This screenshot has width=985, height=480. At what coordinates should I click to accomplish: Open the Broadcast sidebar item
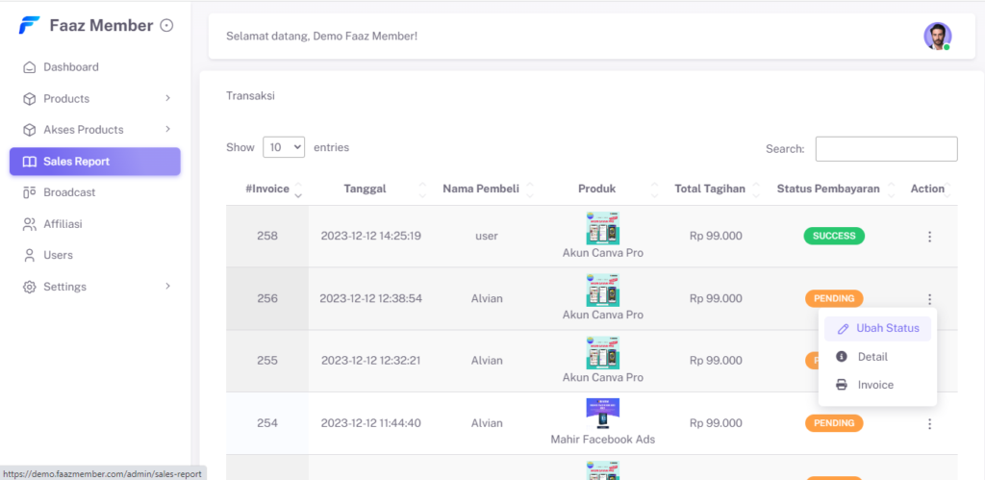coord(69,192)
